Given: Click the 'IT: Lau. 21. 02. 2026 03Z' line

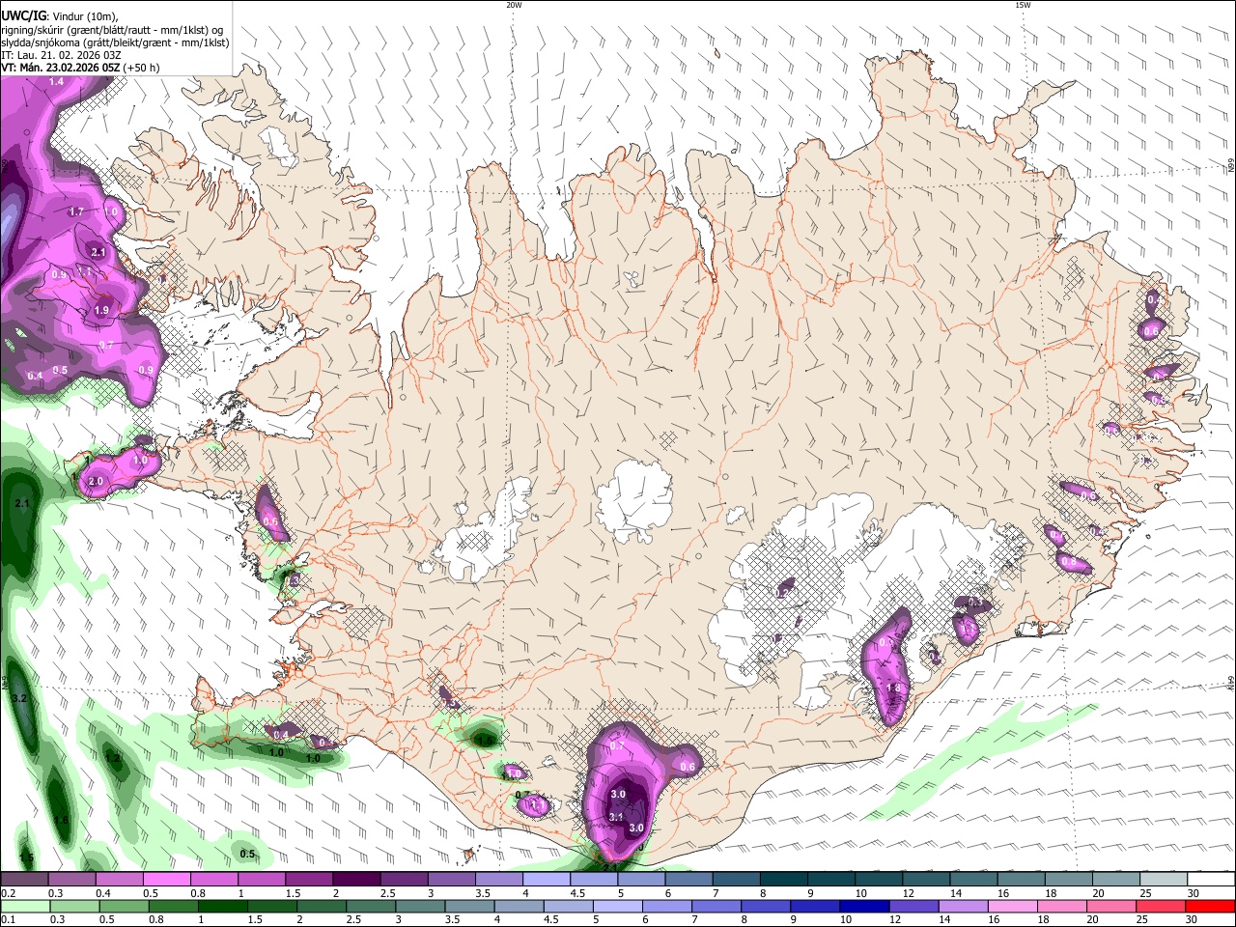Looking at the screenshot, I should pyautogui.click(x=61, y=55).
